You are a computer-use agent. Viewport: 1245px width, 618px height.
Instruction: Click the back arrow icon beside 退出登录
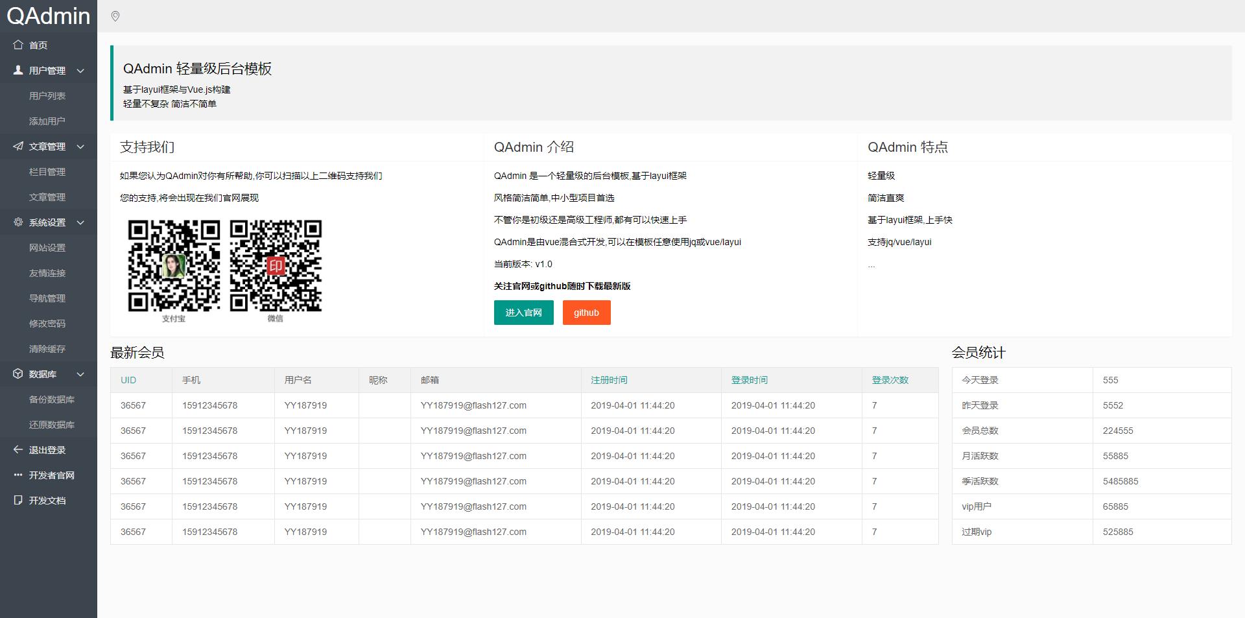(x=18, y=449)
